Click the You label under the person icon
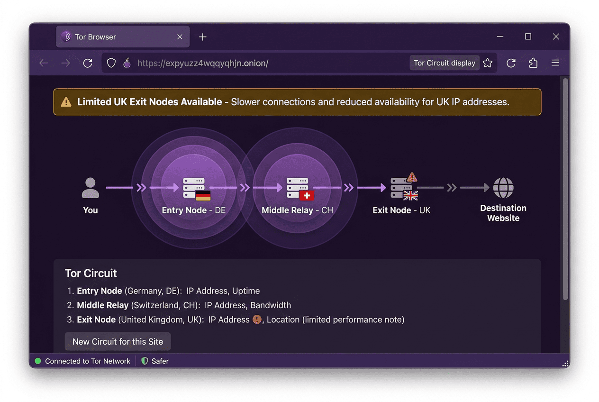The height and width of the screenshot is (402, 599). pyautogui.click(x=91, y=210)
